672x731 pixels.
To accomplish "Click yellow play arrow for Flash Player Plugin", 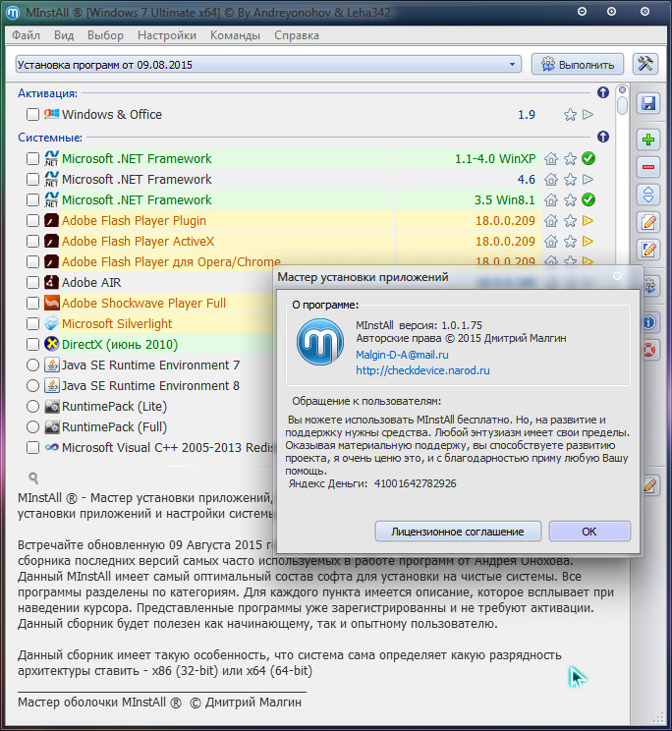I will pyautogui.click(x=588, y=220).
